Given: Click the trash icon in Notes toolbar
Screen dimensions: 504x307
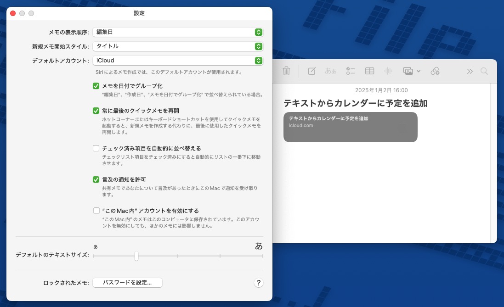Looking at the screenshot, I should [286, 71].
